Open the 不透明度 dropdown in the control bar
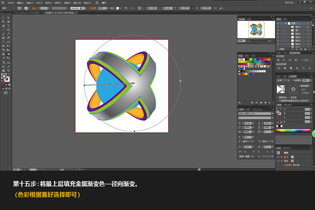The image size is (315, 210). (x=108, y=8)
